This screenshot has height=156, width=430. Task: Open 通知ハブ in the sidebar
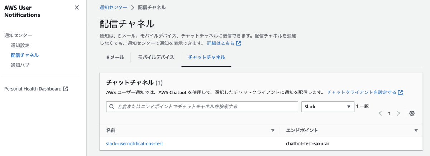(x=20, y=65)
